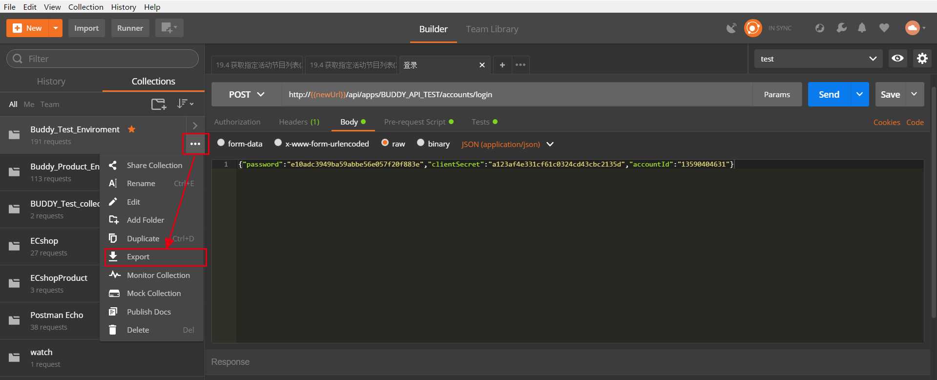The height and width of the screenshot is (380, 937).
Task: Click the three dots of Buddy_Test_Enviroment
Action: pos(195,144)
